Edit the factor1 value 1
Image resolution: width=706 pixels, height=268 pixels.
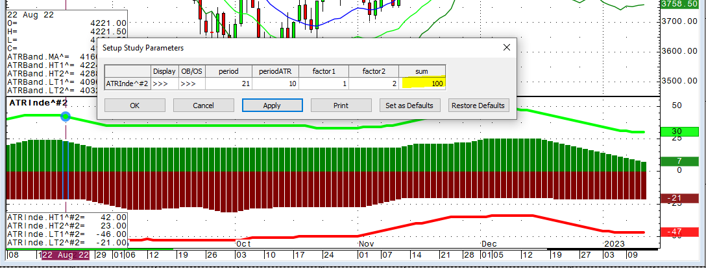click(x=324, y=84)
